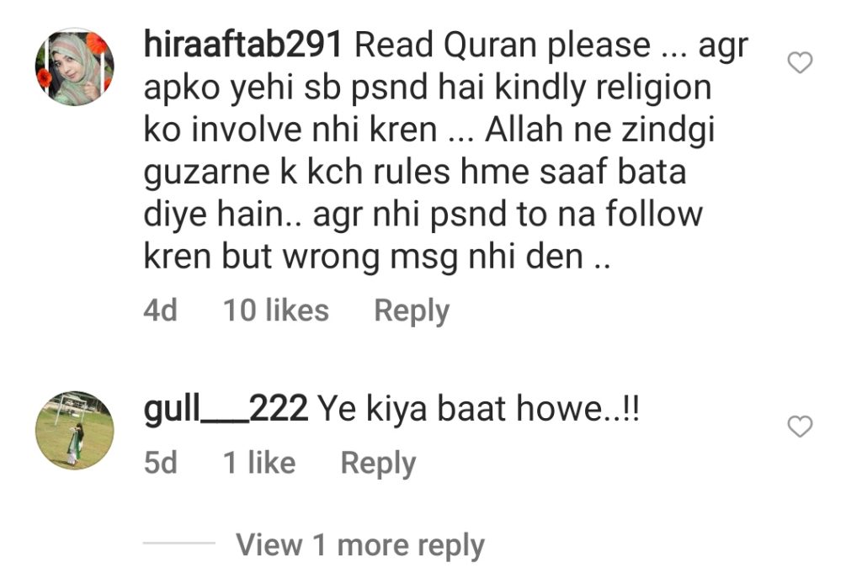Screen dimensions: 862x573
Task: Click the 'kren but wrong msg nhi den' line
Action: pos(377,257)
